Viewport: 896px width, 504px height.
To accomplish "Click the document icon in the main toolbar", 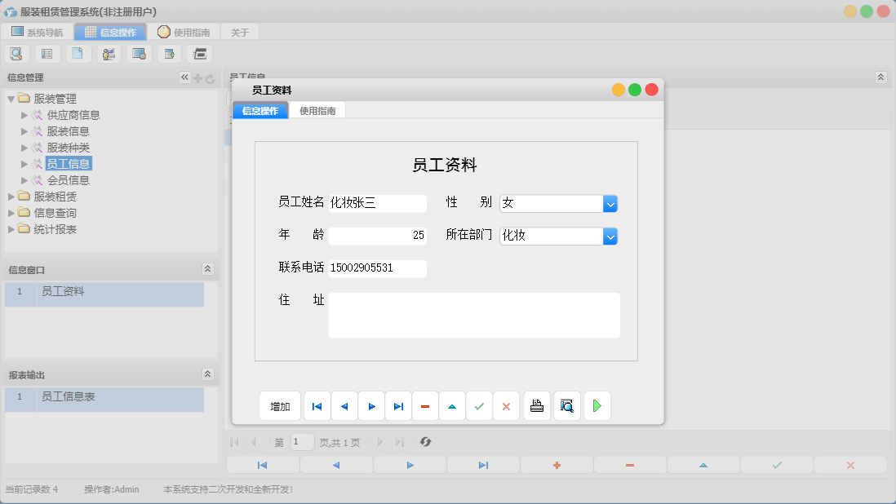I will pos(78,53).
